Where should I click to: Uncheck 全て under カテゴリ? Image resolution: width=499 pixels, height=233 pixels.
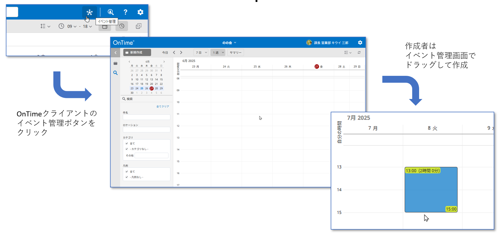pos(127,143)
